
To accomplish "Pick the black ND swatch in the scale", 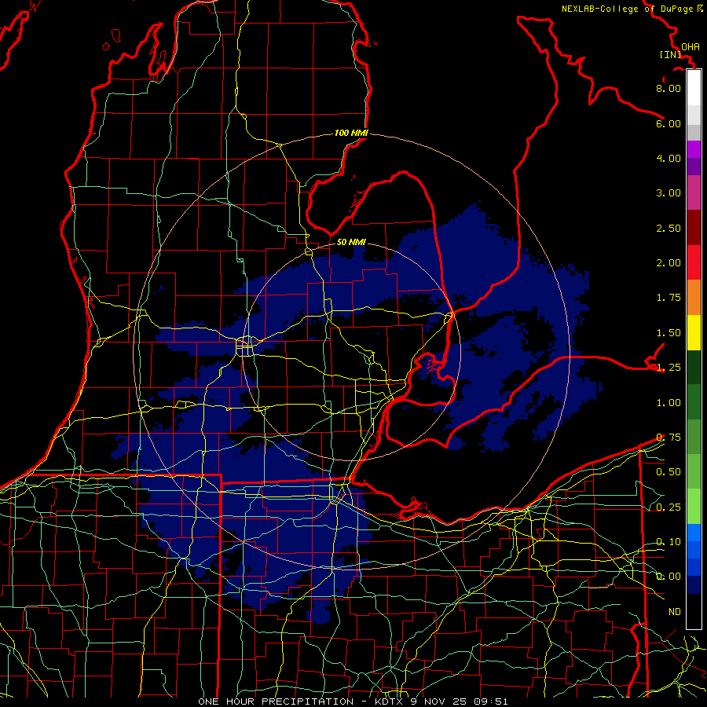I will [x=694, y=611].
